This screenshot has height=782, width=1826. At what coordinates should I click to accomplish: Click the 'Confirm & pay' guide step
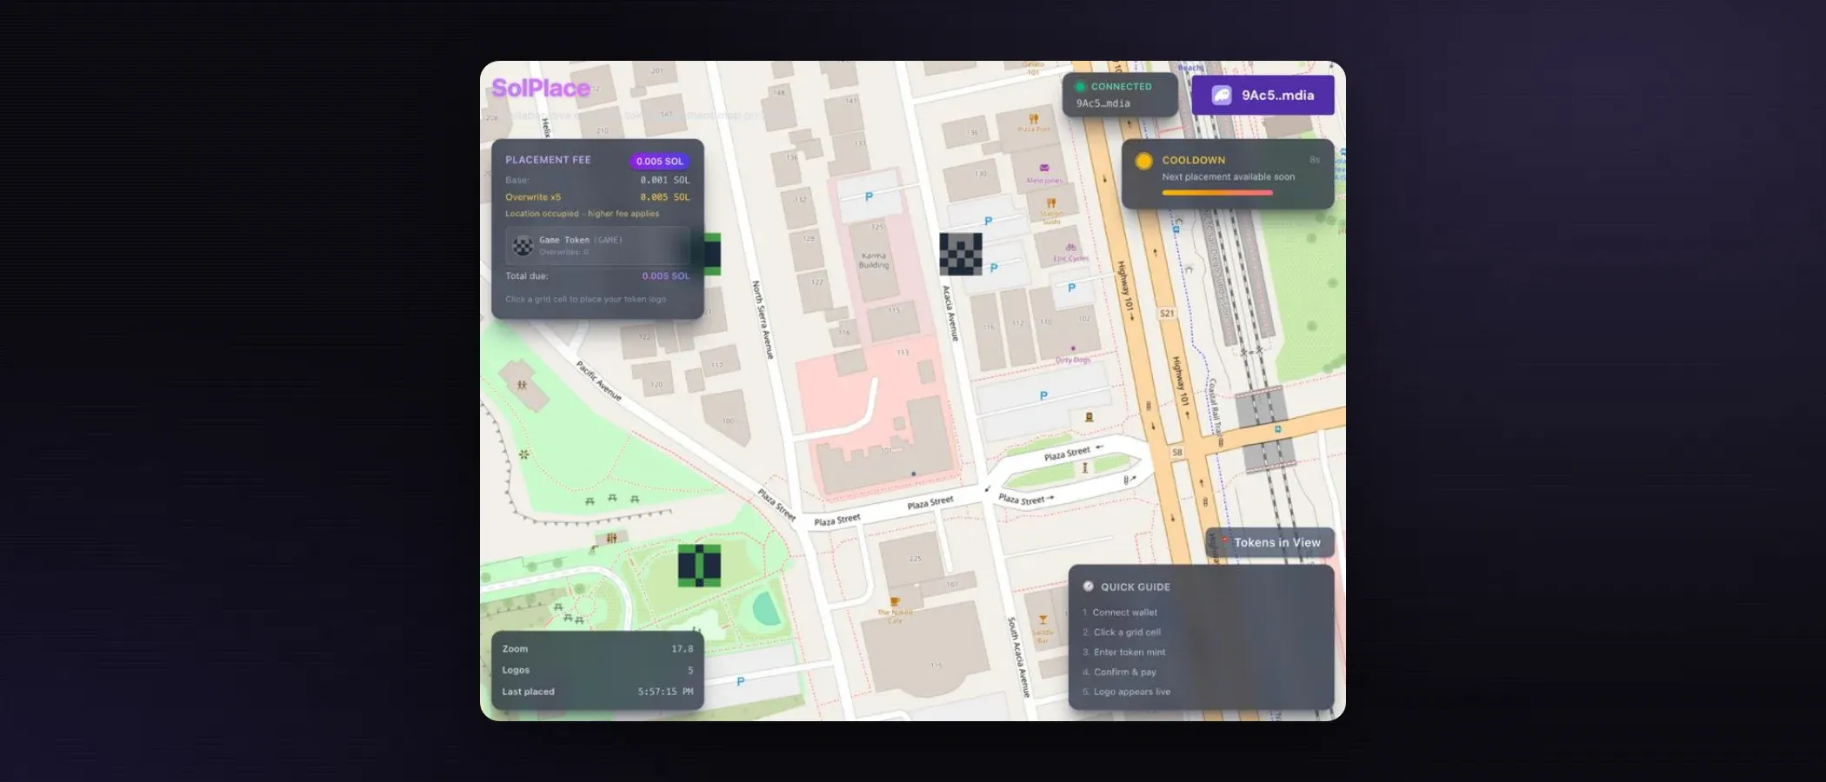[1120, 673]
